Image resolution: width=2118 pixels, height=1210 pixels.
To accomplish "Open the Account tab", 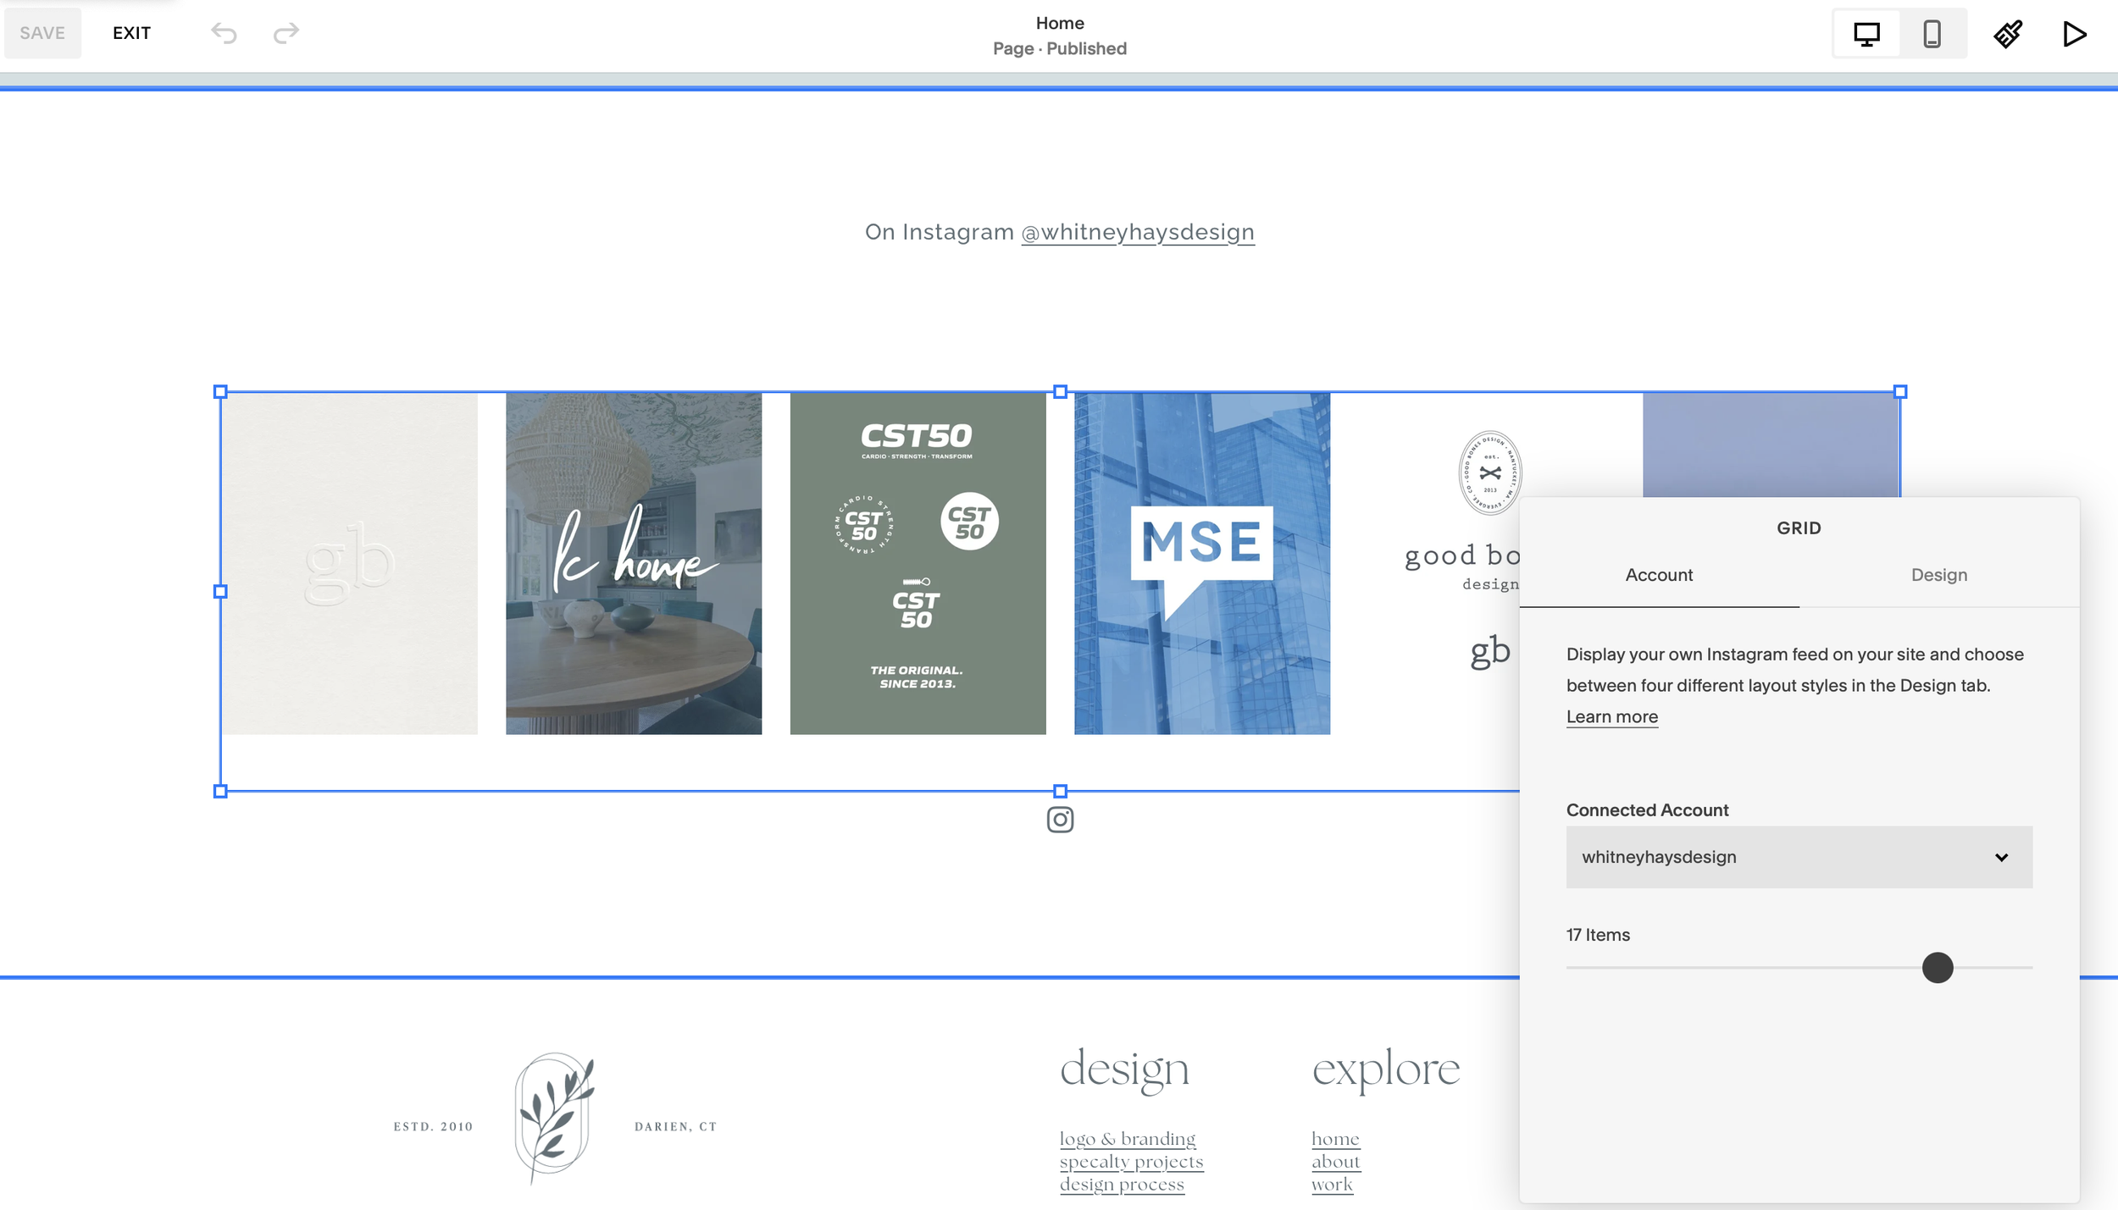I will (x=1659, y=575).
